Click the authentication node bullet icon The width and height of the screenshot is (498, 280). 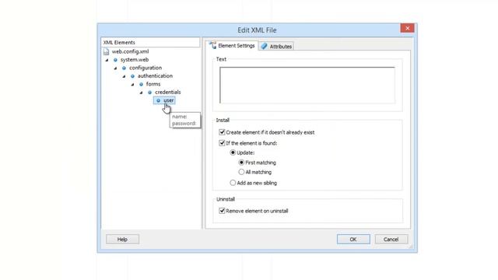click(x=132, y=76)
